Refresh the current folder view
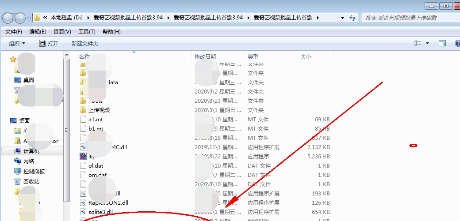The image size is (460, 221). coord(353,18)
